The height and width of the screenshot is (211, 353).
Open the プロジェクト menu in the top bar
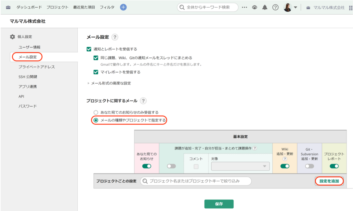pos(57,7)
